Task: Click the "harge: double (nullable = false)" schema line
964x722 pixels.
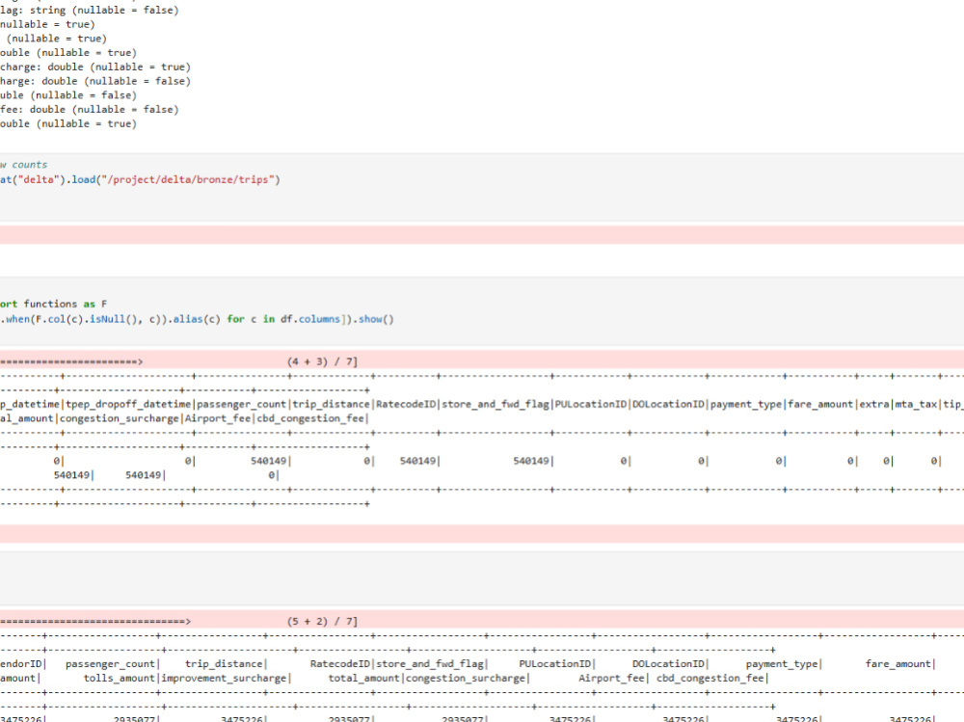Action: click(95, 81)
